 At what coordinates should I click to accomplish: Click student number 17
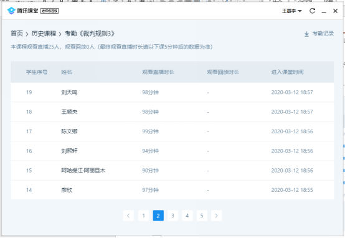(x=29, y=131)
